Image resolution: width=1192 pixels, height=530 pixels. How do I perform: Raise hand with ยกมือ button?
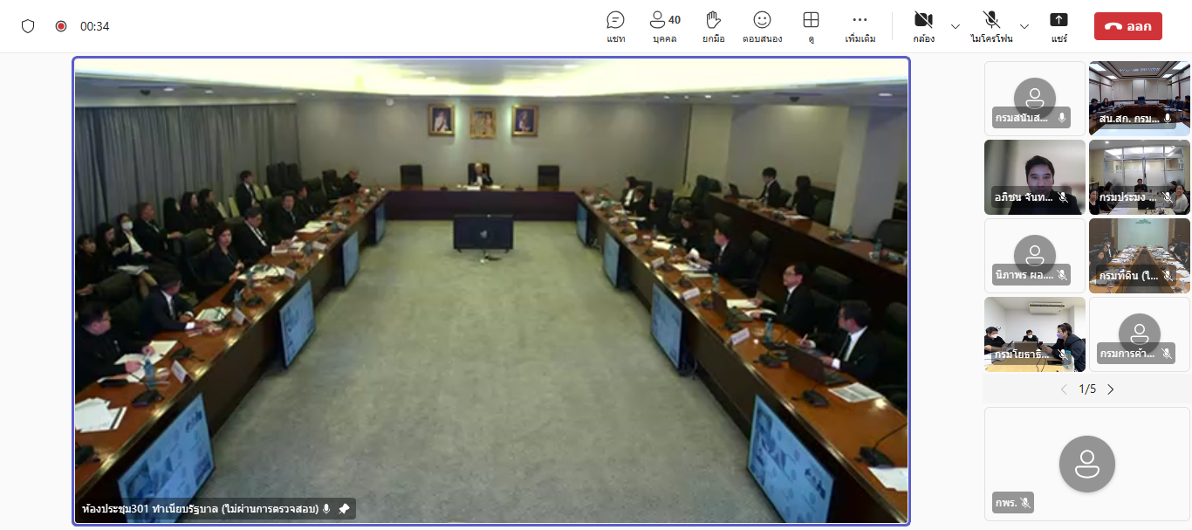[x=713, y=26]
